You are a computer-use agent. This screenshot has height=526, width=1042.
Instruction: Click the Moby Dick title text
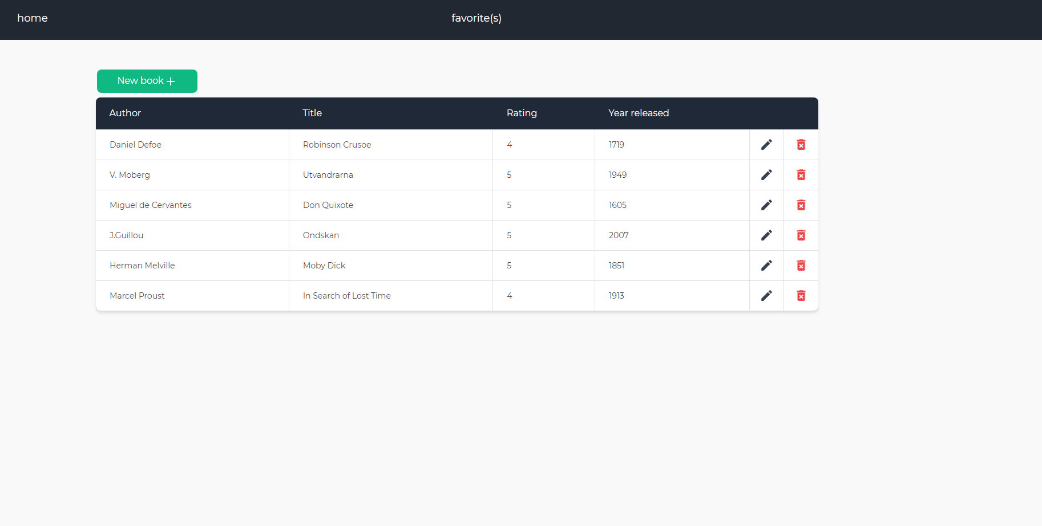(x=324, y=266)
